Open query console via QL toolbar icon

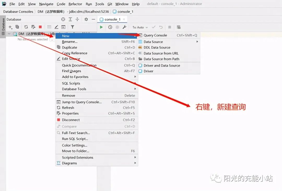click(x=63, y=27)
